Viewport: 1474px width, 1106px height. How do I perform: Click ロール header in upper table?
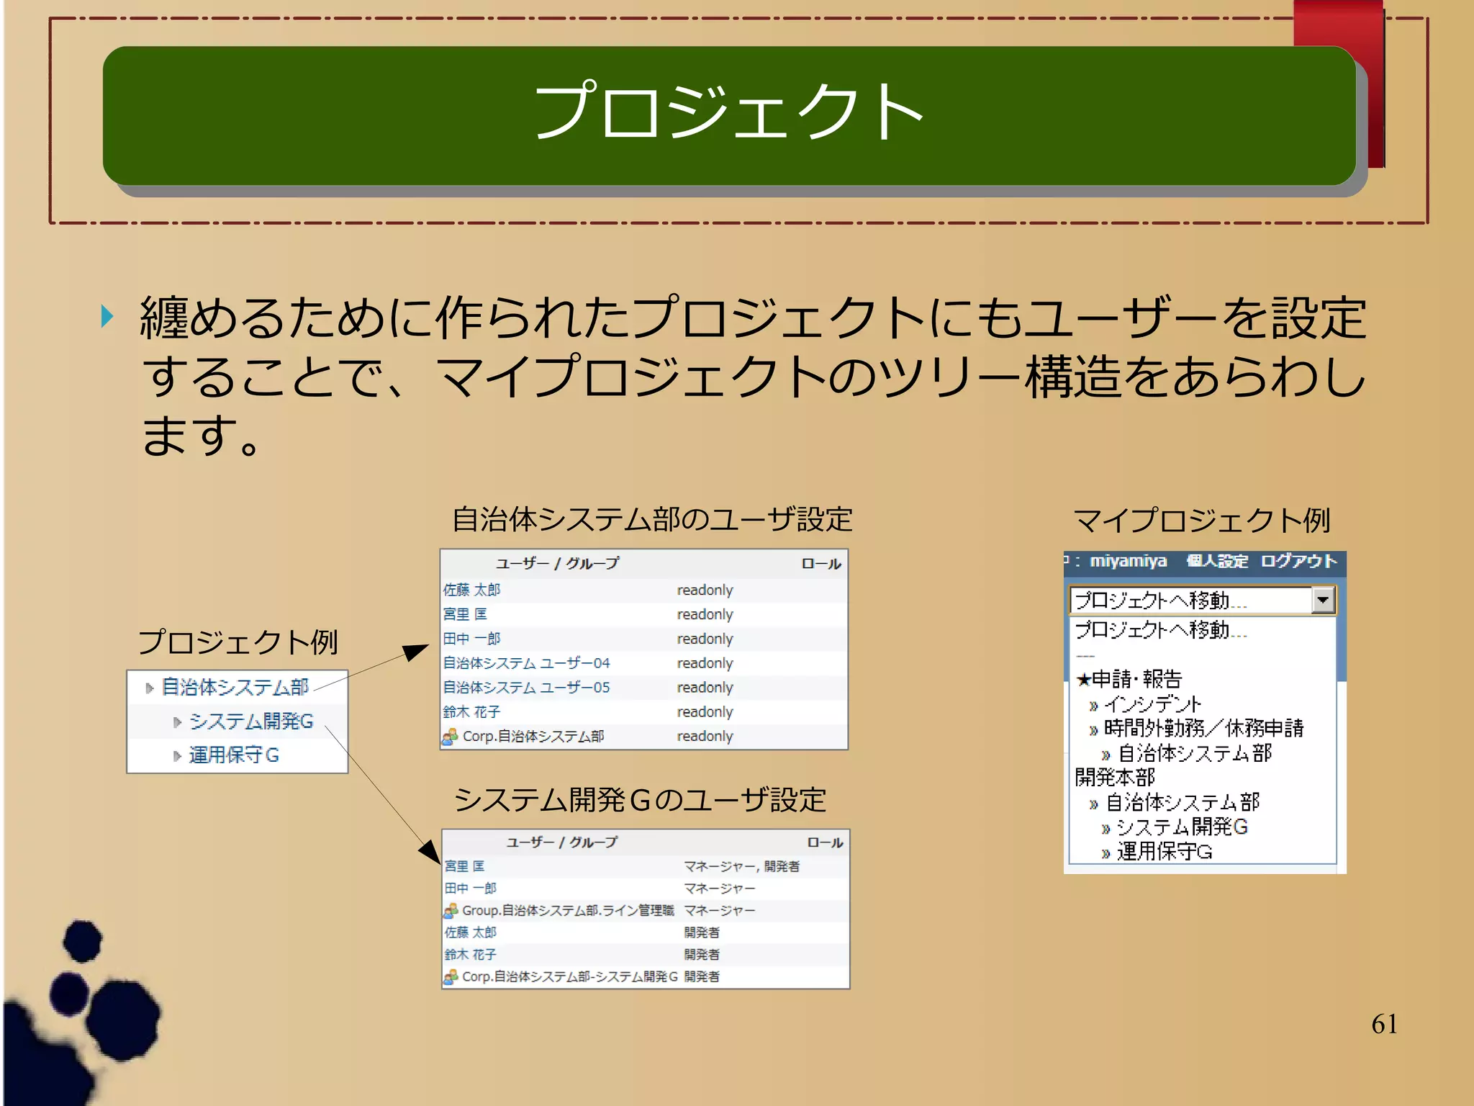point(821,564)
